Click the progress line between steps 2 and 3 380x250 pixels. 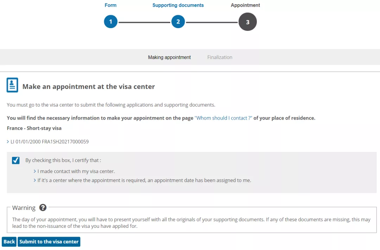click(212, 22)
